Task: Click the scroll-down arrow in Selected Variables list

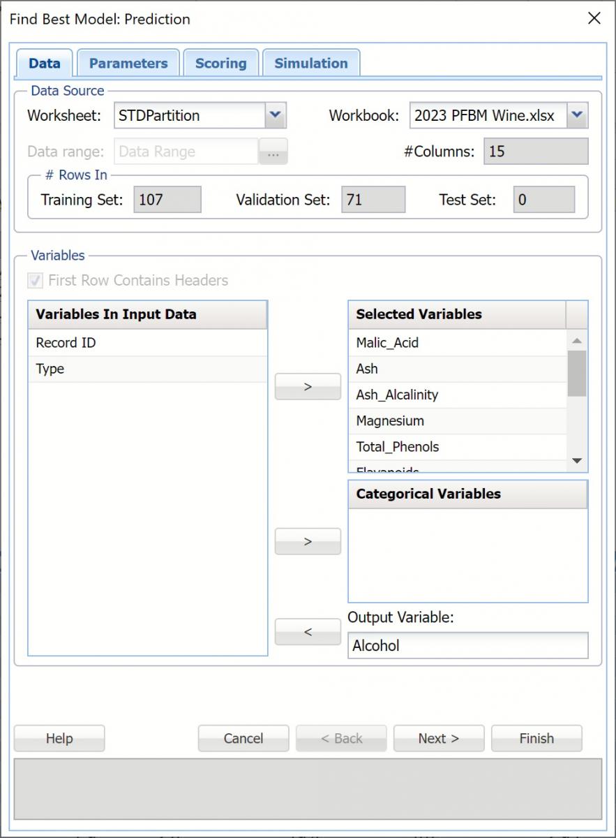Action: [576, 460]
